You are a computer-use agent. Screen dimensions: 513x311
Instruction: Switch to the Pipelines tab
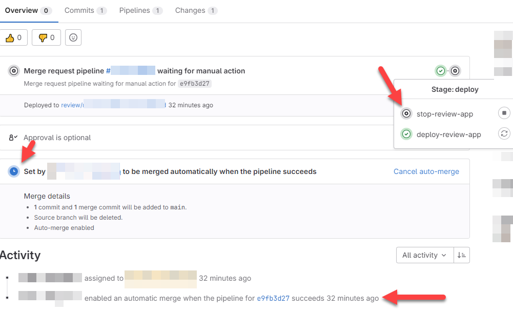(x=141, y=10)
